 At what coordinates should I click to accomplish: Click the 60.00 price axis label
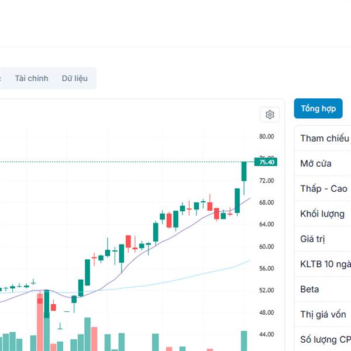(266, 246)
